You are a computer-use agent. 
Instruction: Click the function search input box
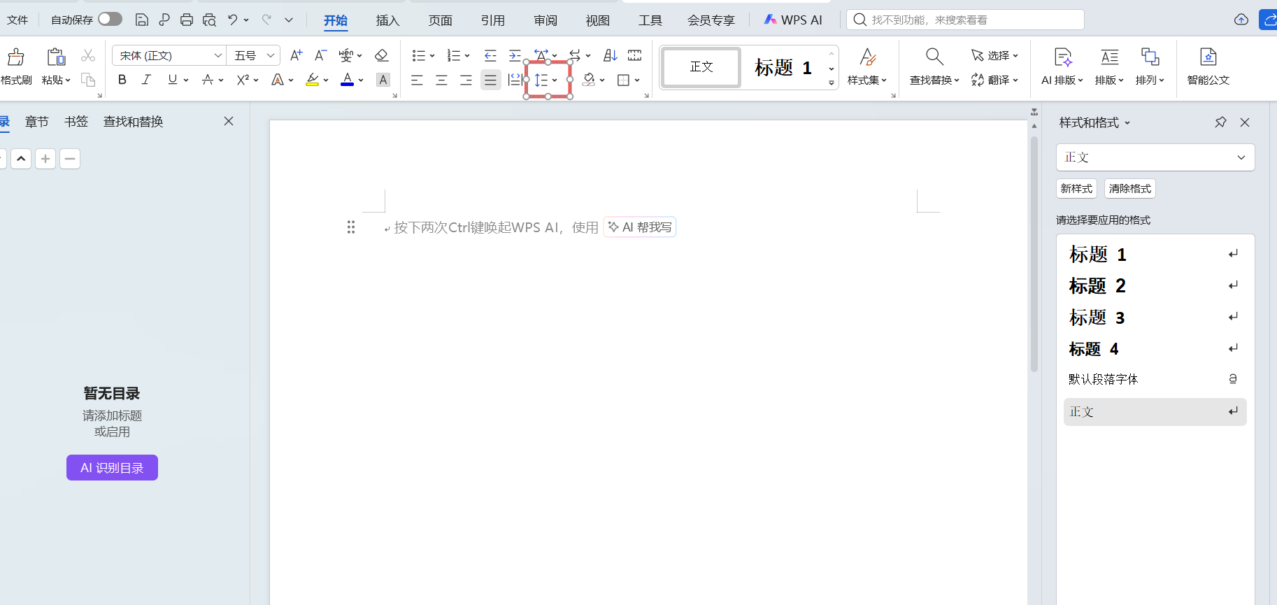click(x=965, y=20)
